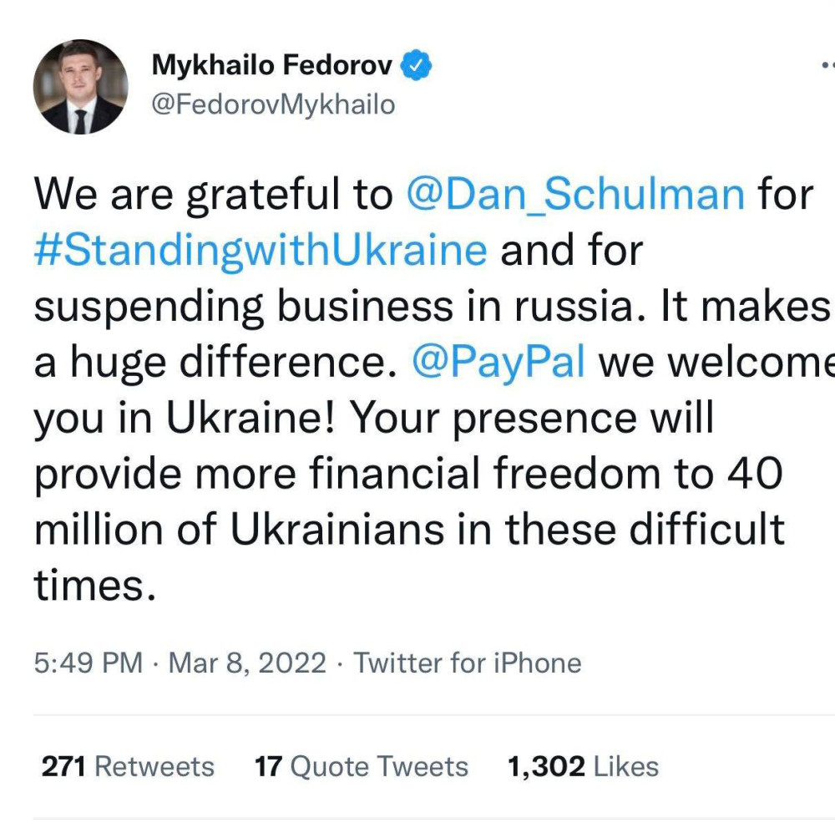Click the display name Mykhailo Fedorov

272,65
